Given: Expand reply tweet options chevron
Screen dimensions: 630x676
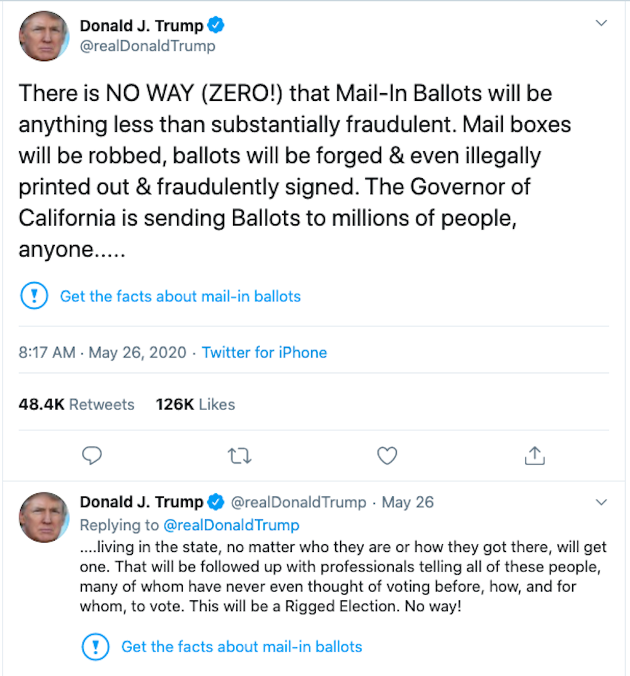Looking at the screenshot, I should click(x=602, y=502).
